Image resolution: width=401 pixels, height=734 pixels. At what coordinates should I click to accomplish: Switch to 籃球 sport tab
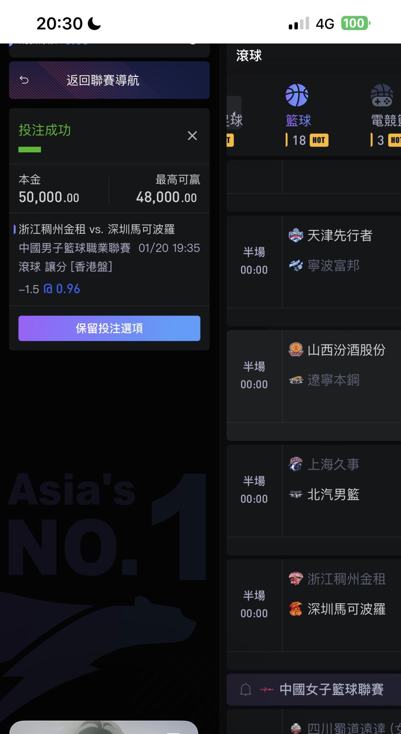point(299,120)
